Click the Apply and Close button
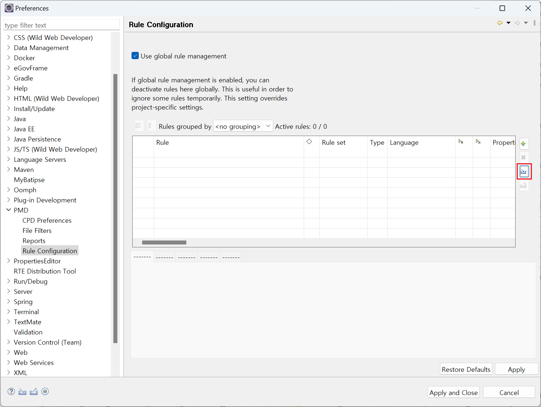 point(453,392)
